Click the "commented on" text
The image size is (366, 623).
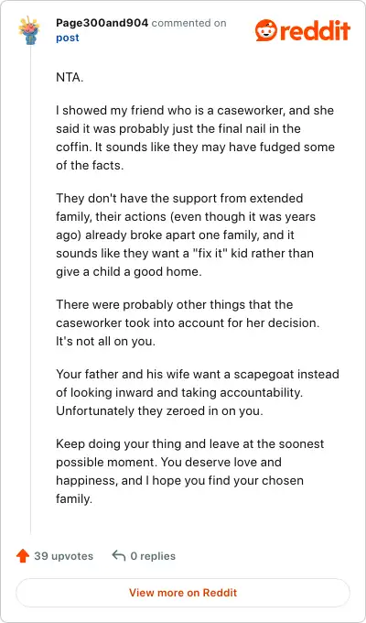click(189, 23)
